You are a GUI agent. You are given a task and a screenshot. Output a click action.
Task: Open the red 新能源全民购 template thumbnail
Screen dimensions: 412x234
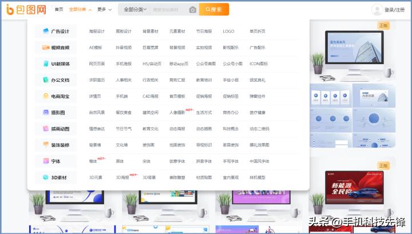pyautogui.click(x=353, y=196)
